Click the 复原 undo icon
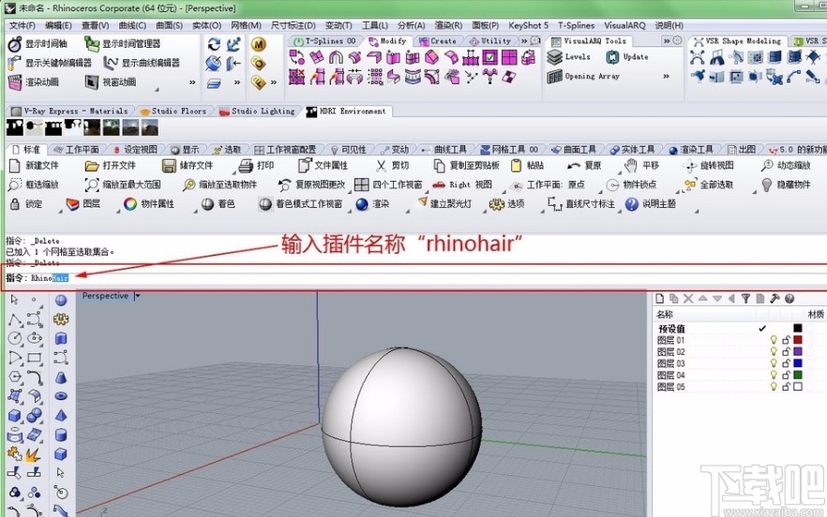 (573, 166)
